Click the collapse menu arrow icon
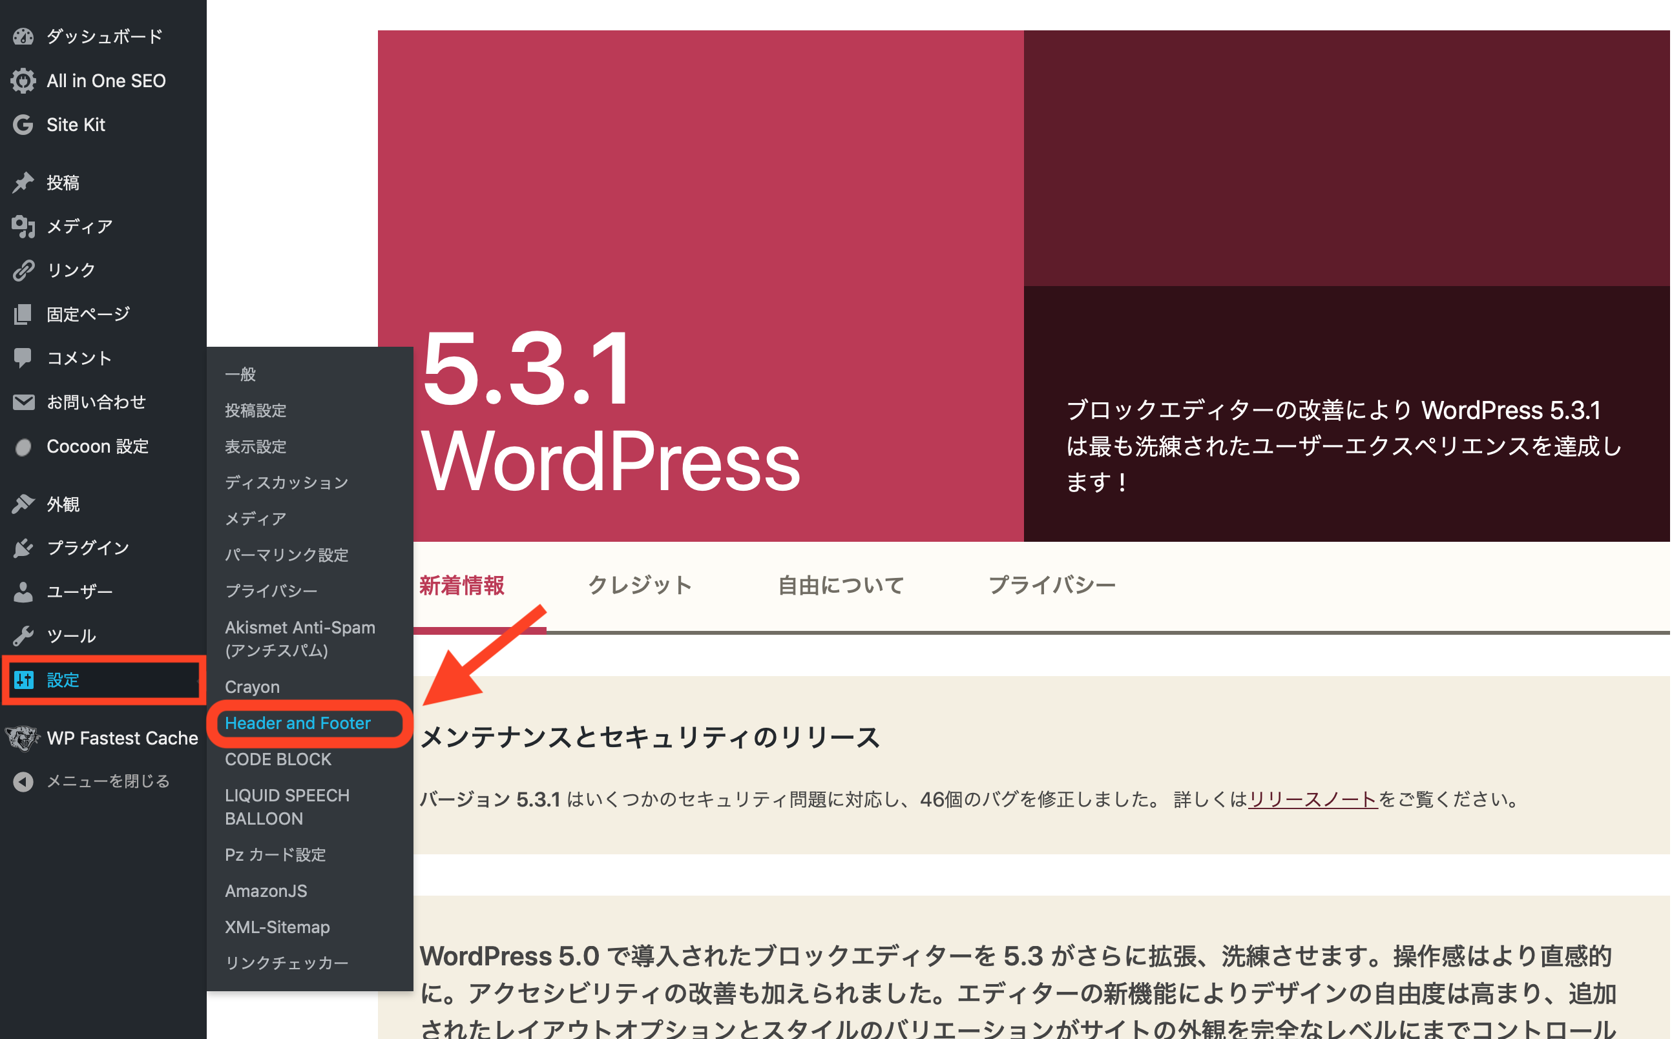 click(x=23, y=781)
